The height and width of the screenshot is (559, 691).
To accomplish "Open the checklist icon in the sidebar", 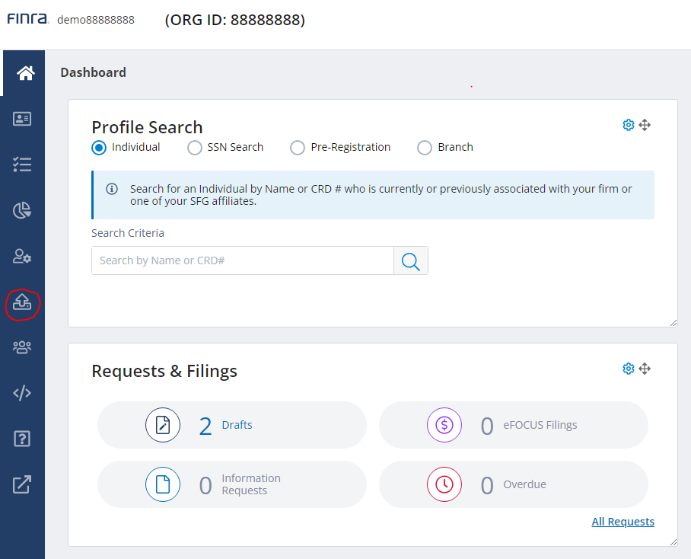I will tap(22, 165).
